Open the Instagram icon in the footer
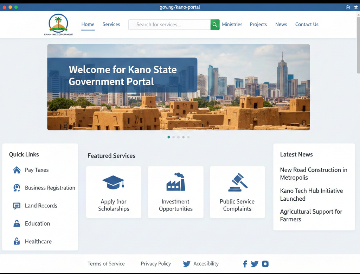This screenshot has height=274, width=360. point(265,263)
